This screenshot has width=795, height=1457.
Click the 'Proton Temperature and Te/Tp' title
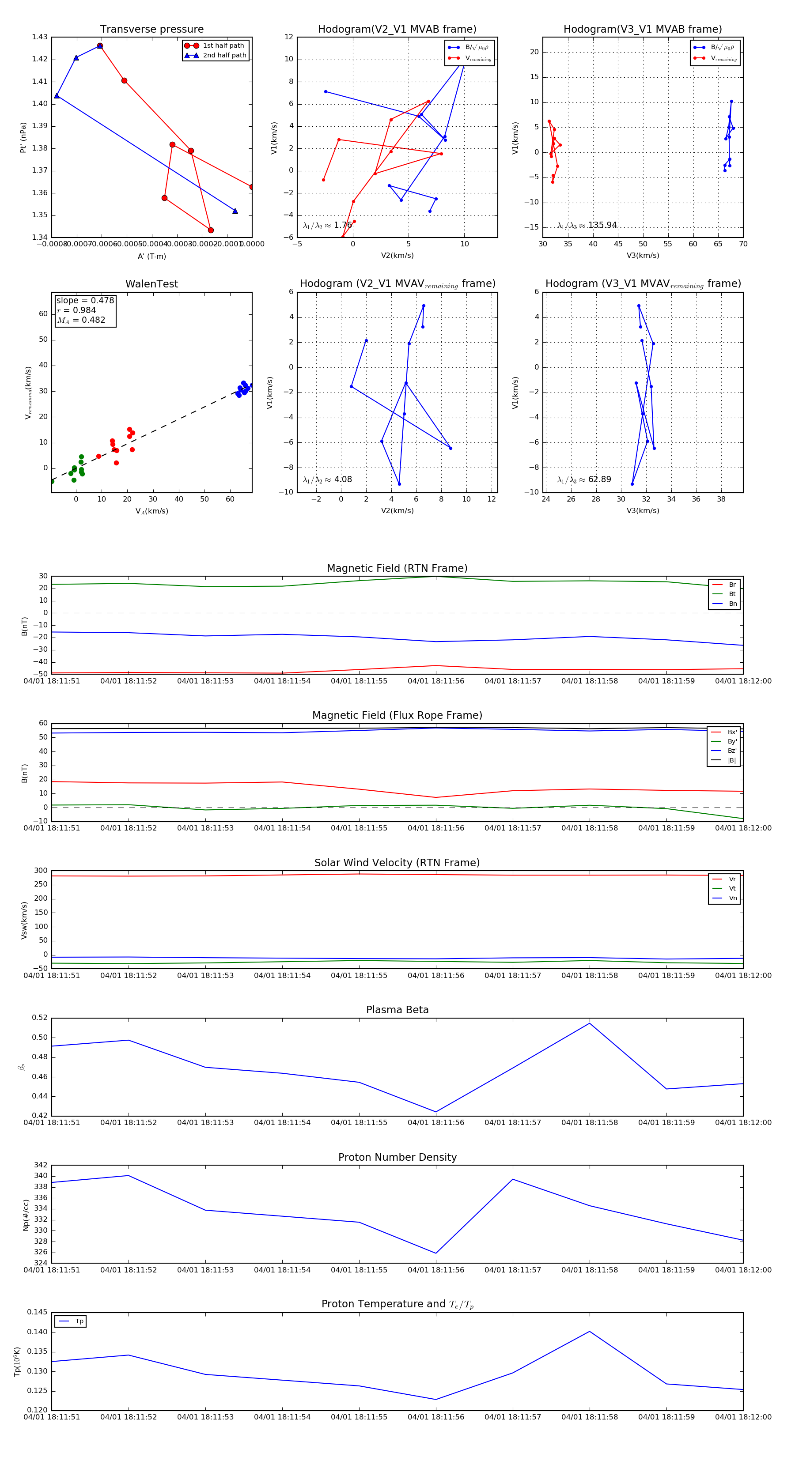tap(397, 1304)
